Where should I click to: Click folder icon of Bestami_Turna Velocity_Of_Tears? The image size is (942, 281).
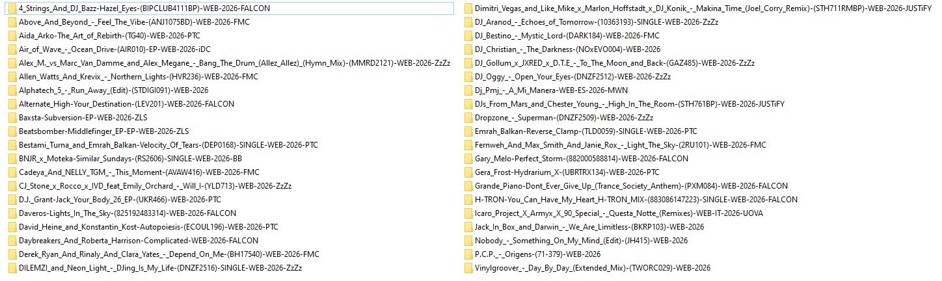click(13, 145)
